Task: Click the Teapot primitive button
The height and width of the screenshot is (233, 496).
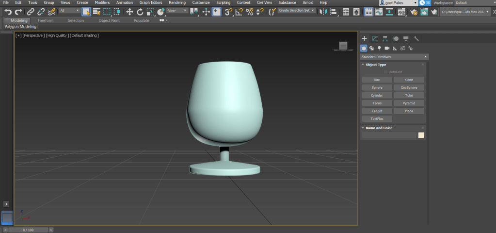Action: coord(377,111)
